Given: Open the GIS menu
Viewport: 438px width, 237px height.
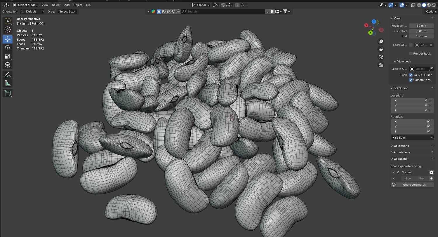Looking at the screenshot, I should click(x=88, y=5).
